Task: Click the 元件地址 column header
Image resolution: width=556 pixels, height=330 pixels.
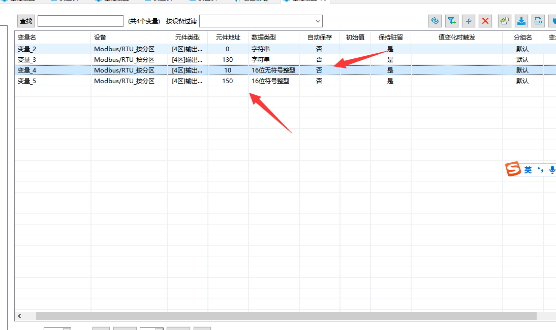Action: (228, 38)
